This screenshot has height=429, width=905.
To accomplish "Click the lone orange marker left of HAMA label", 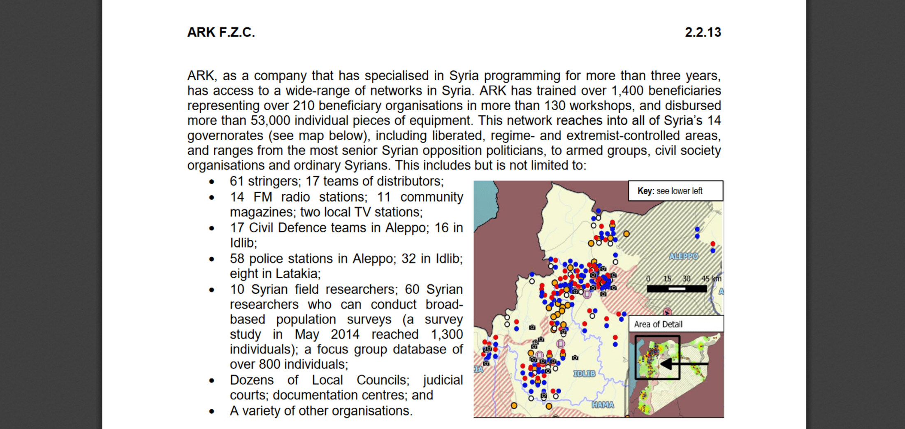I will (x=549, y=406).
